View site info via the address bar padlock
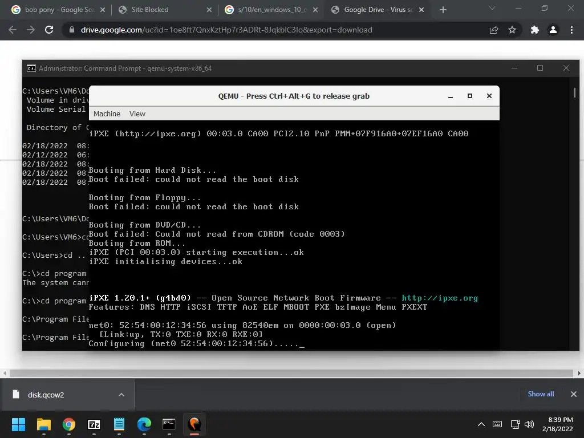584x438 pixels. tap(72, 30)
